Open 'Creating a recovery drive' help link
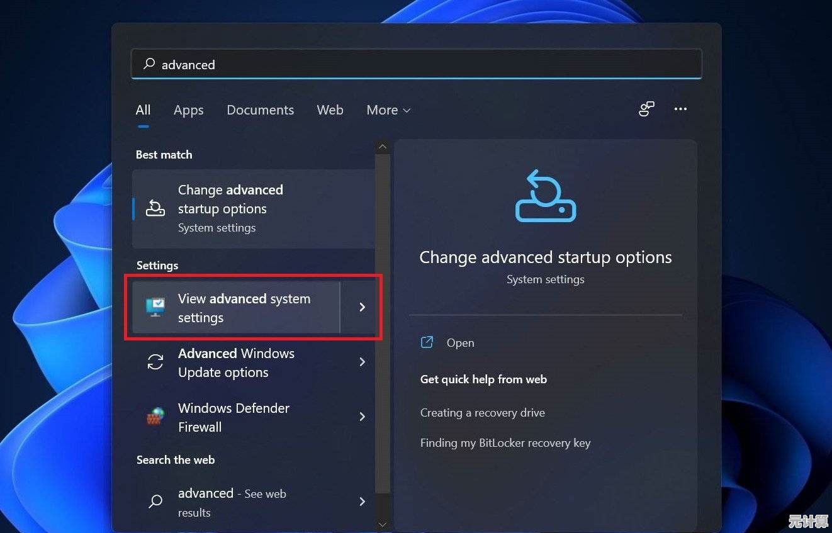 (483, 413)
